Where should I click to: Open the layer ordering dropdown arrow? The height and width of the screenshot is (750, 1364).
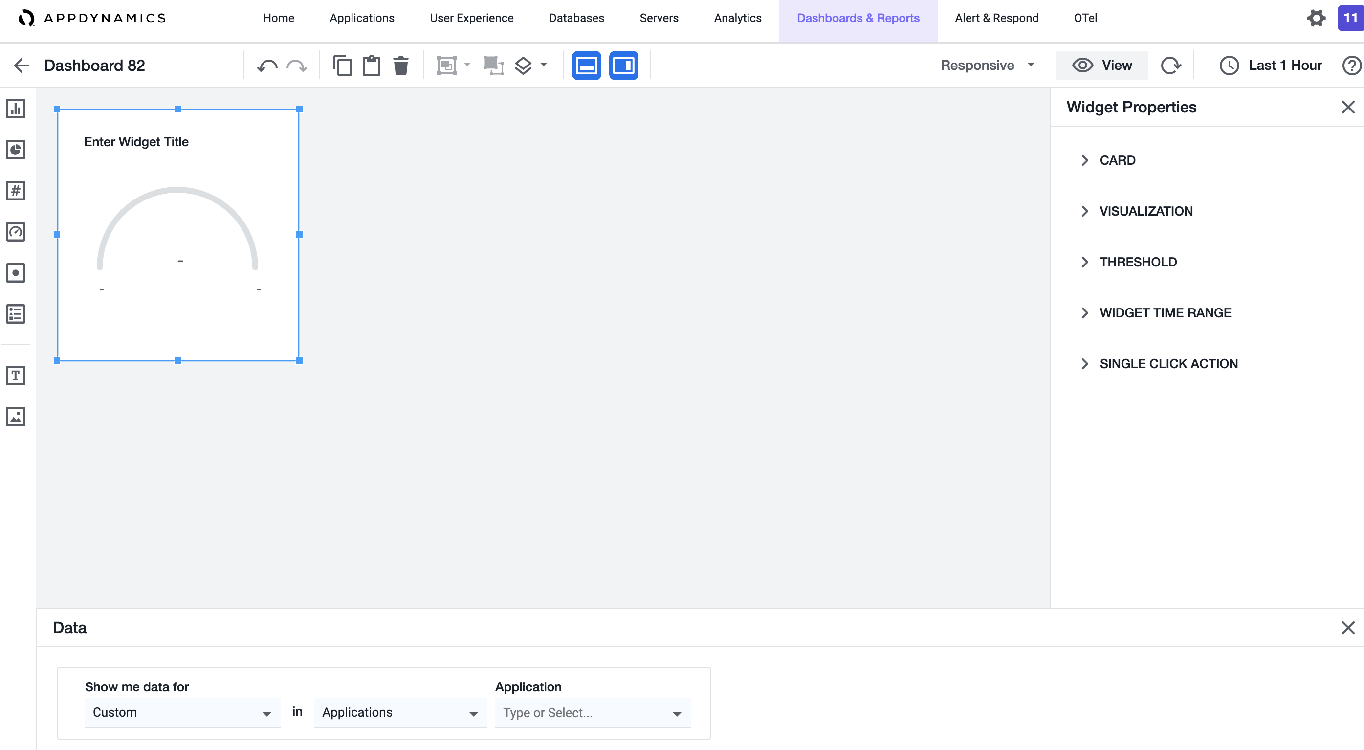click(x=543, y=64)
